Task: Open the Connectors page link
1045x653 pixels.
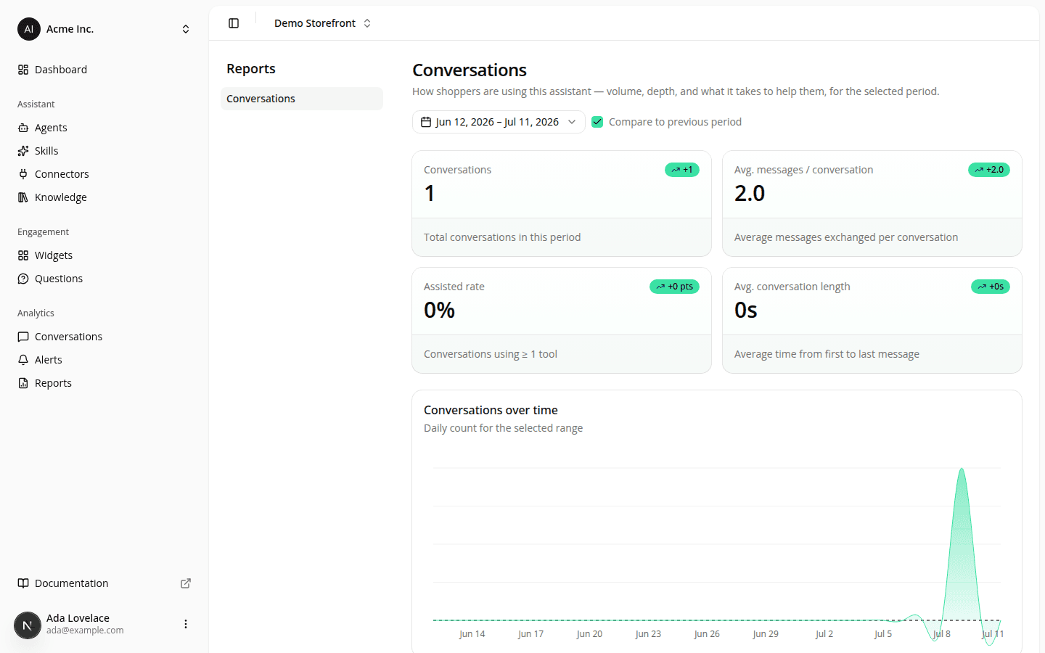Action: [x=104, y=174]
